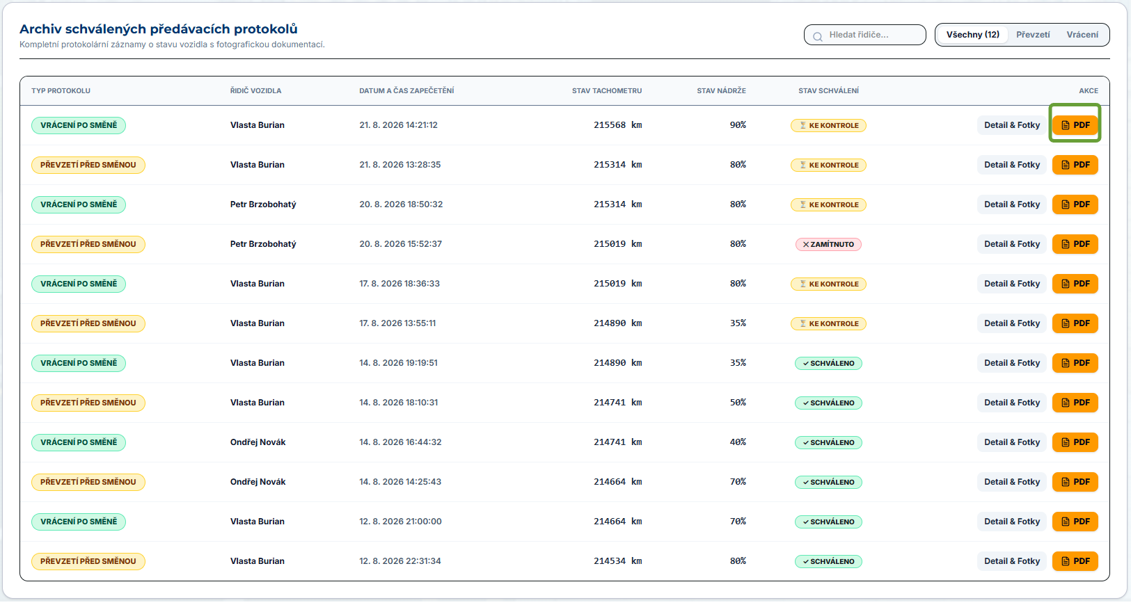Click the STAV TACHOMETRU column header
Image resolution: width=1131 pixels, height=605 pixels.
(607, 91)
